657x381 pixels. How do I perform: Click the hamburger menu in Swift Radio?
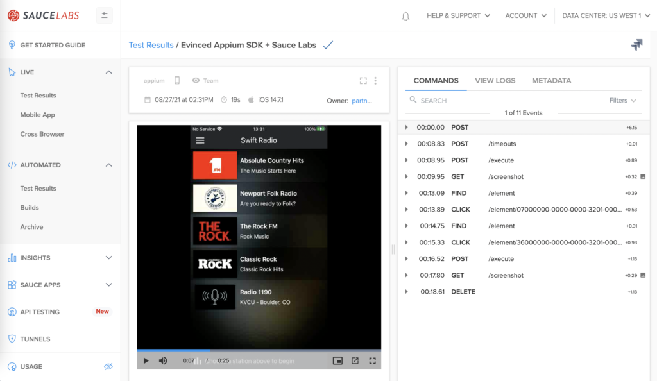click(x=200, y=140)
